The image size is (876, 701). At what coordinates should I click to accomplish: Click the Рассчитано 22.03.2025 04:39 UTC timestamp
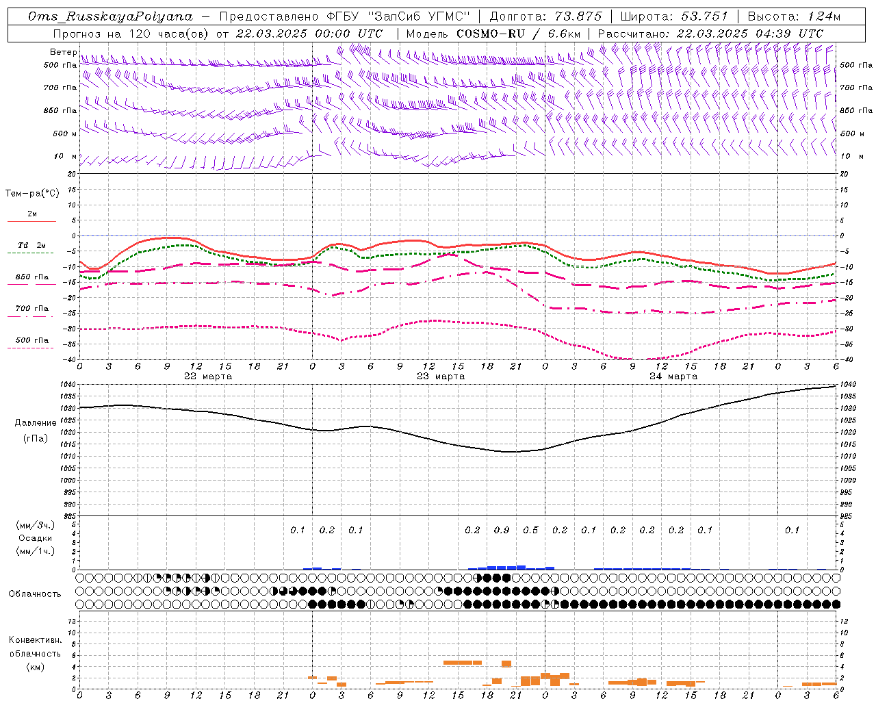pyautogui.click(x=710, y=34)
